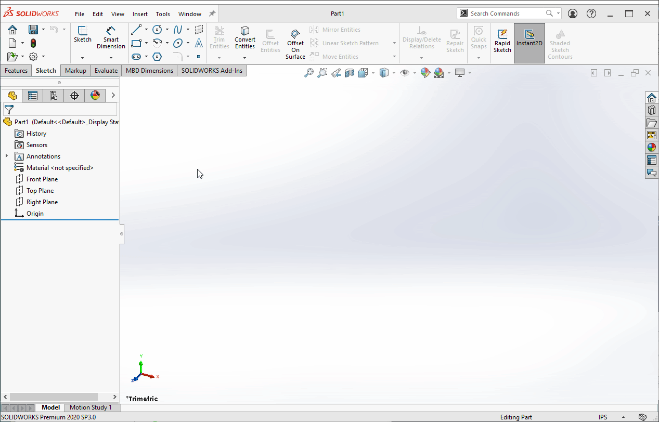Select the sketch Text tool

199,43
